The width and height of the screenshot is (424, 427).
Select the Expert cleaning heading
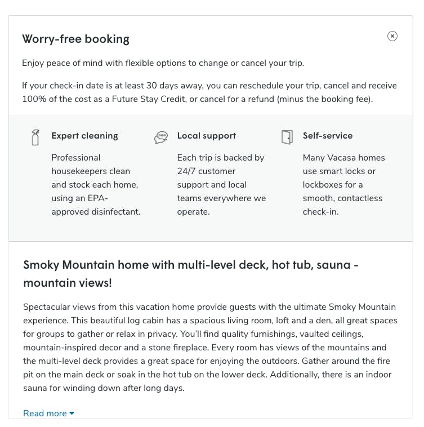click(84, 136)
